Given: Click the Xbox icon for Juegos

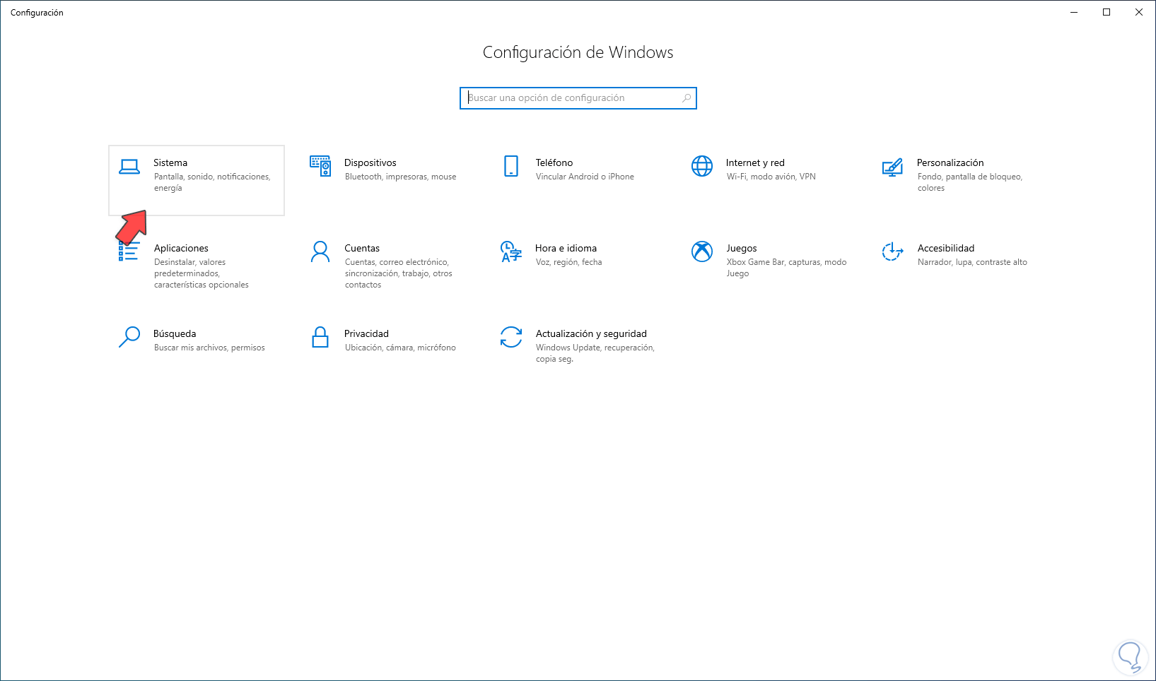Looking at the screenshot, I should [702, 251].
